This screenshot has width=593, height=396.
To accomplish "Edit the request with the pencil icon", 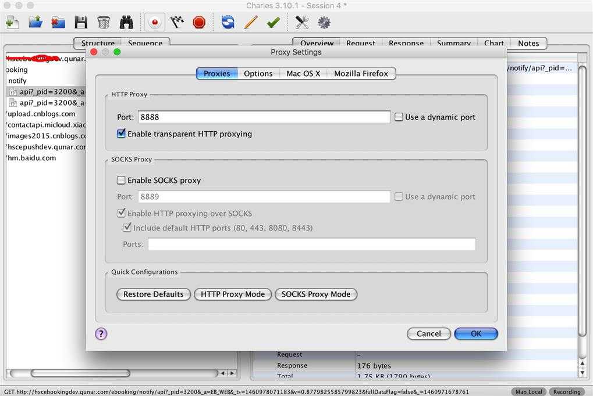I will click(251, 22).
